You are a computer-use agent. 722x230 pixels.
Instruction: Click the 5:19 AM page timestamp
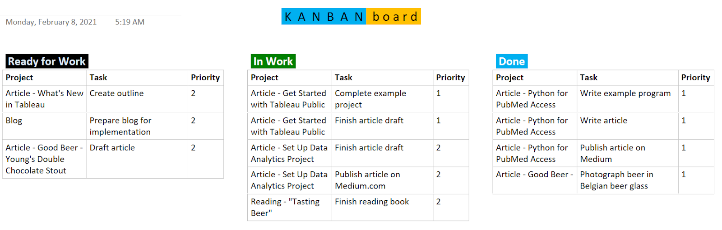point(130,22)
